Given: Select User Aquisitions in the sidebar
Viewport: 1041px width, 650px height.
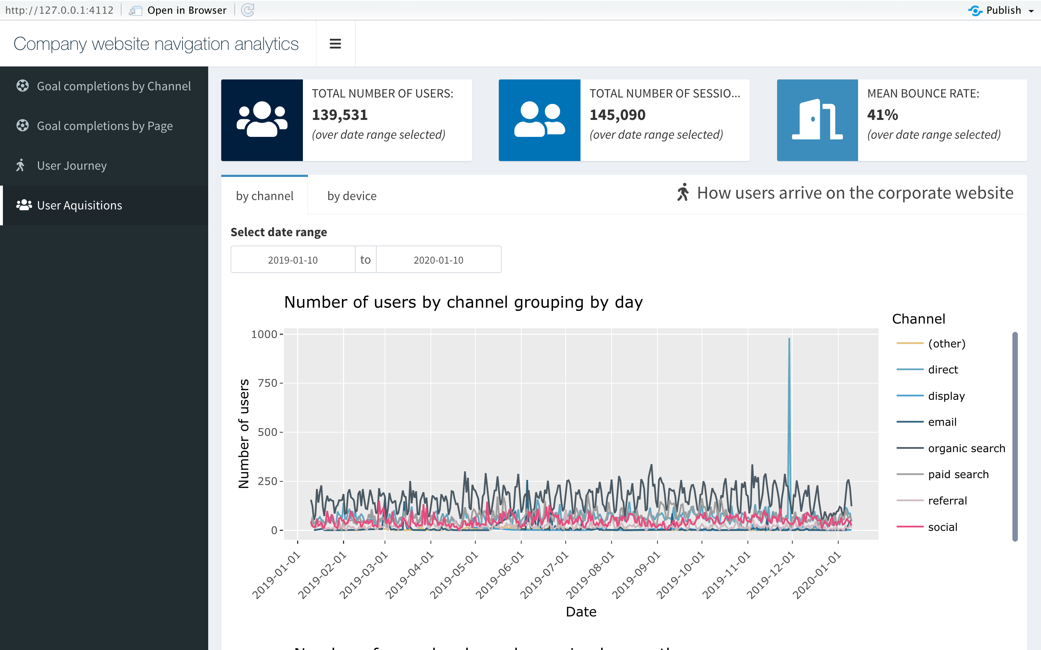Looking at the screenshot, I should 104,205.
